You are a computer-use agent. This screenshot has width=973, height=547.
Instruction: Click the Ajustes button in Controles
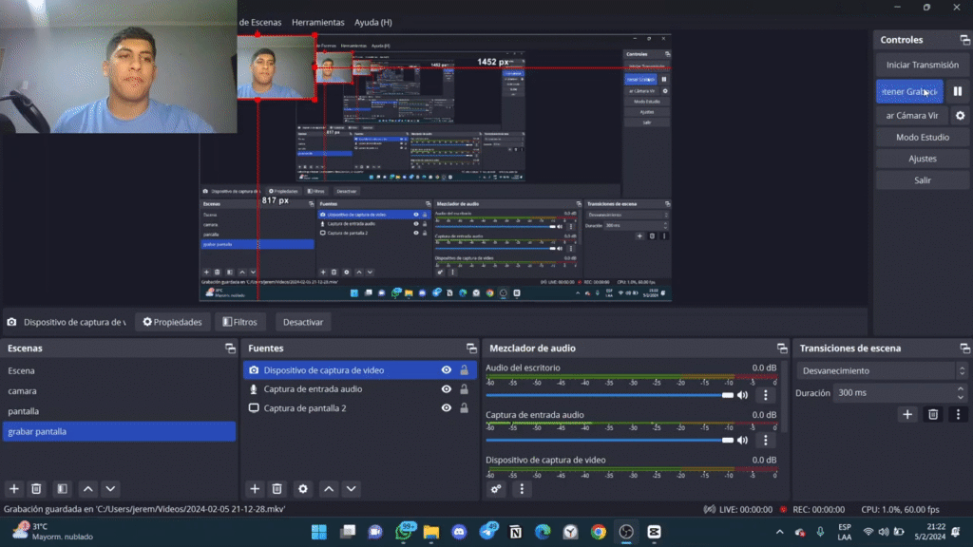tap(921, 158)
